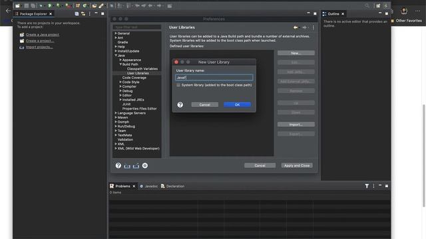426x239 pixels.
Task: Expand the Run/Debug preferences node
Action: click(x=116, y=126)
